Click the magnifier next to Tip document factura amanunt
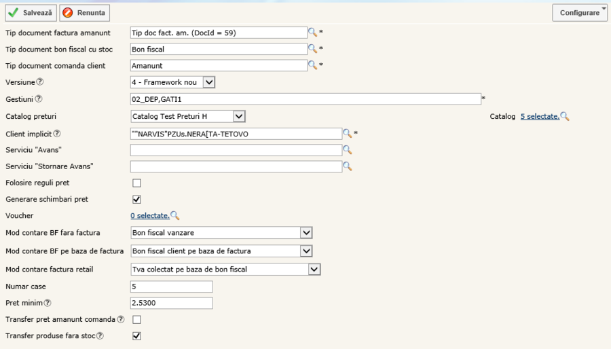611x349 pixels. [312, 32]
